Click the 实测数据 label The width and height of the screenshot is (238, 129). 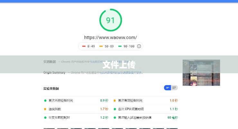point(50,62)
